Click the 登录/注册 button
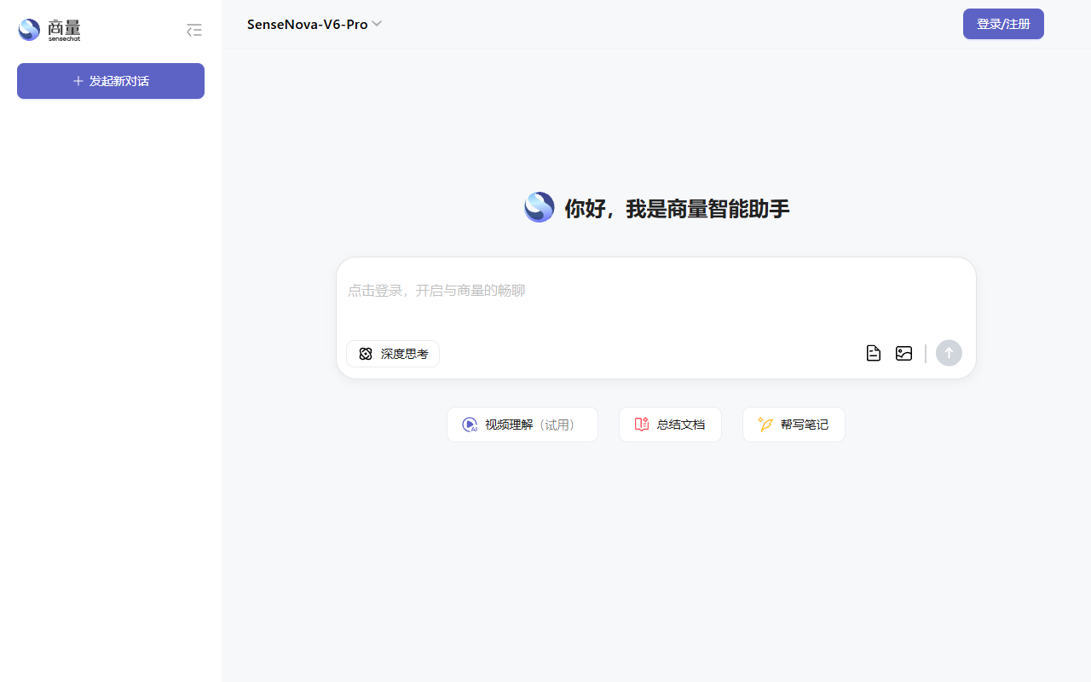 1003,24
